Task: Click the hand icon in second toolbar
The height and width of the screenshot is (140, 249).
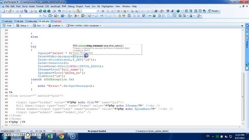Action: click(119, 16)
